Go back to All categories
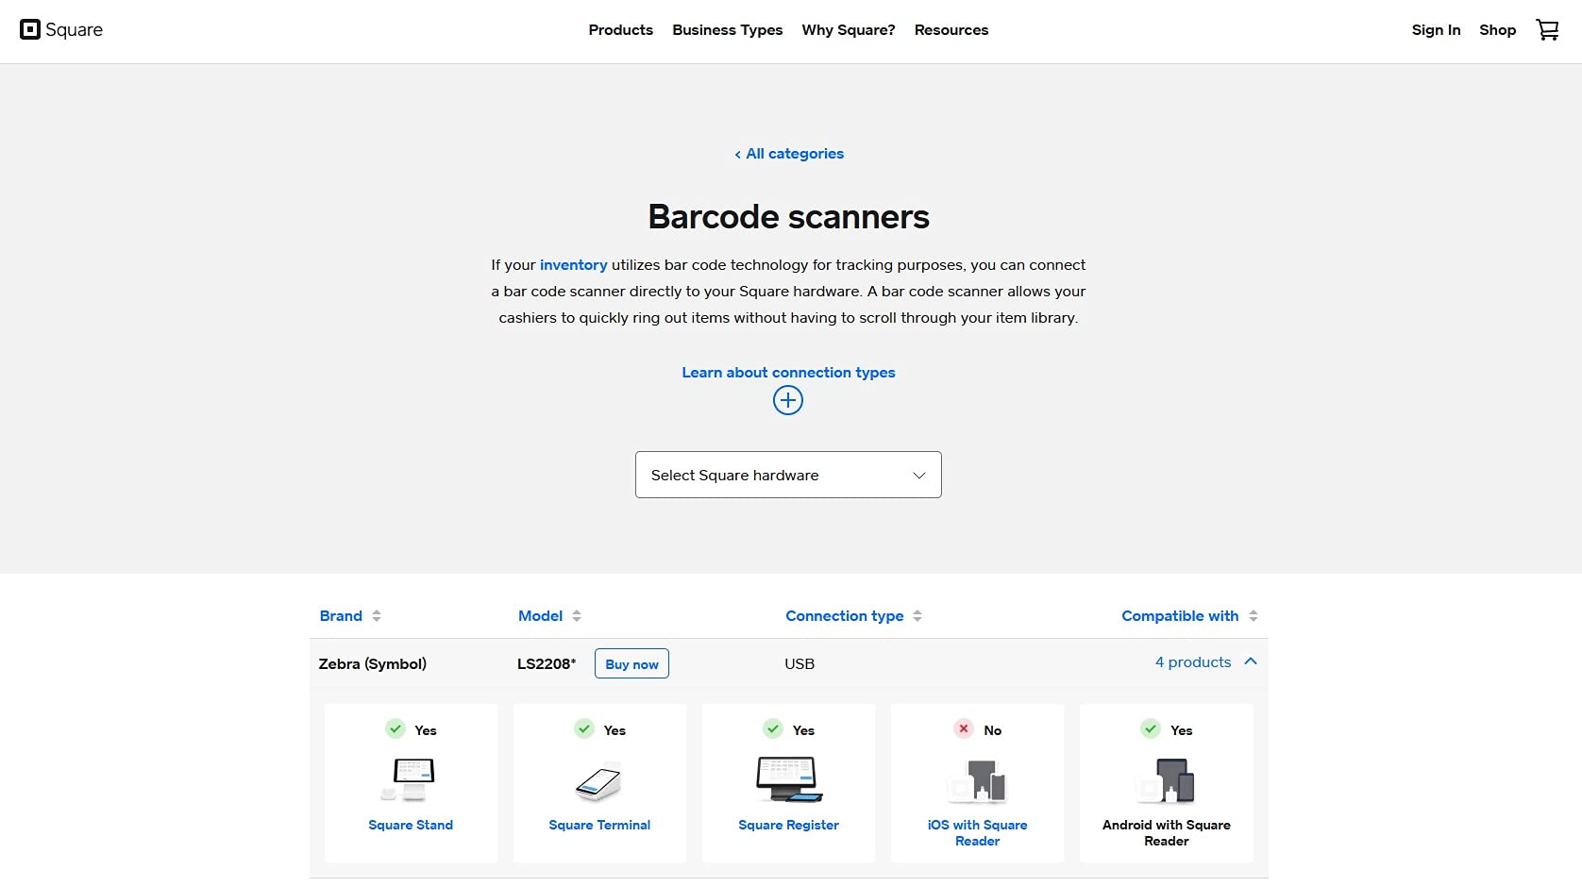1582x887 pixels. click(789, 154)
